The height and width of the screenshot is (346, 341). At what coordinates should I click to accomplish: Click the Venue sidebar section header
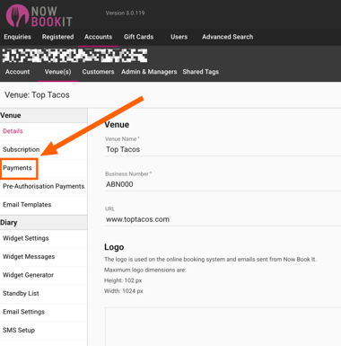tap(43, 115)
